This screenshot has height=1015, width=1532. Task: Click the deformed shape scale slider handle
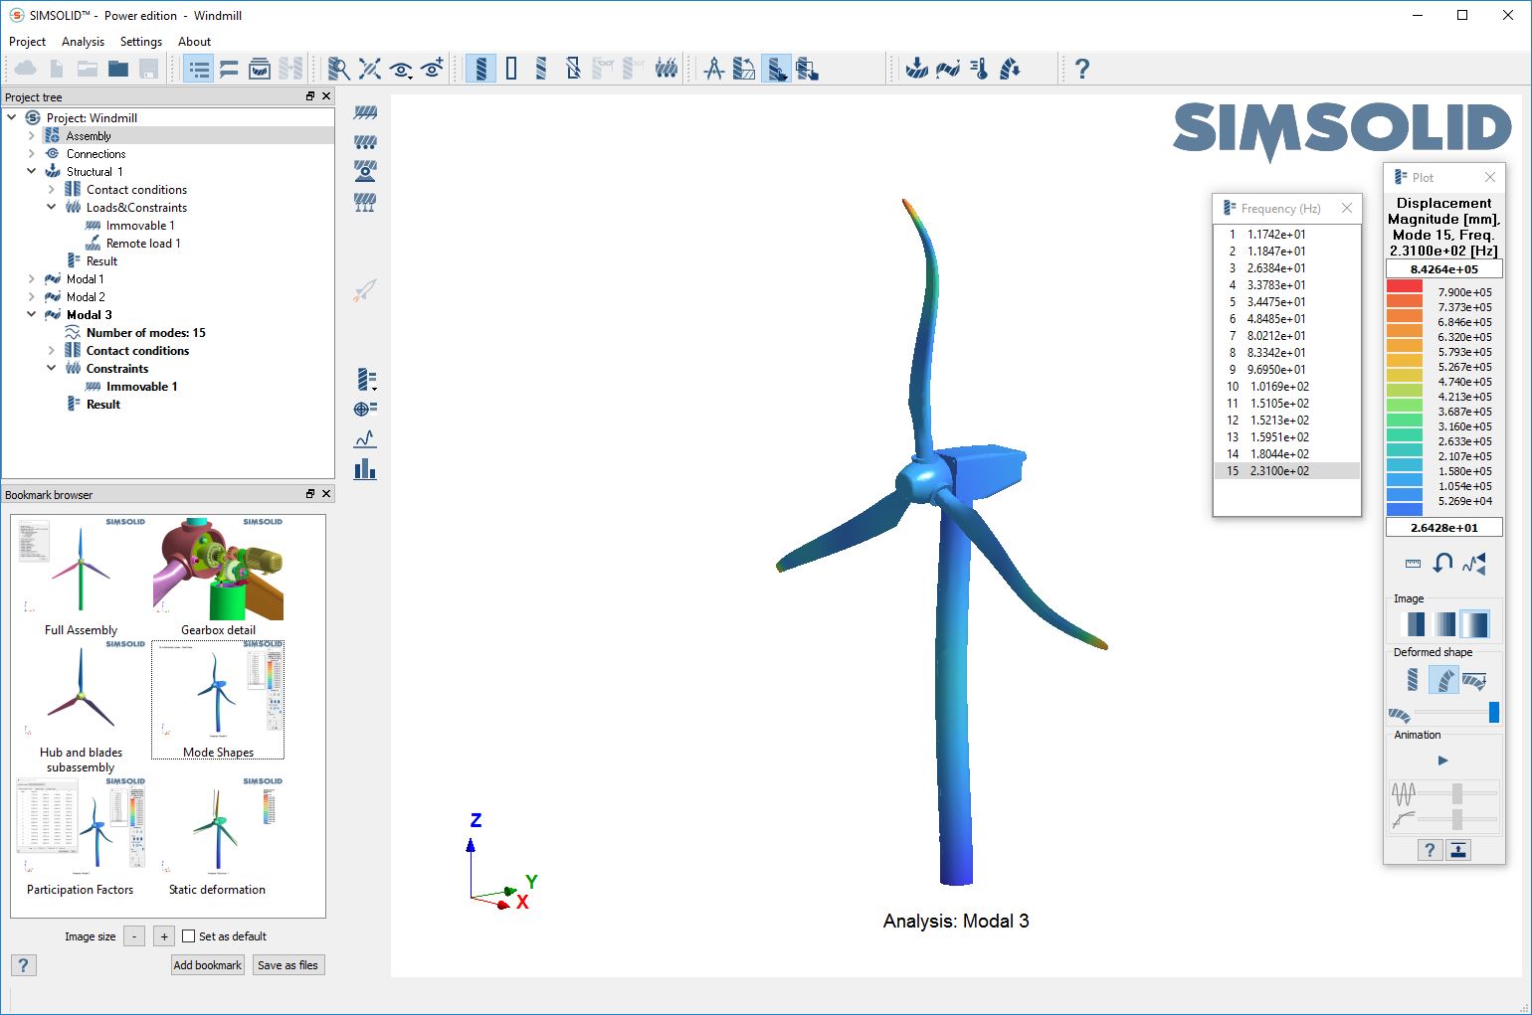(x=1493, y=712)
